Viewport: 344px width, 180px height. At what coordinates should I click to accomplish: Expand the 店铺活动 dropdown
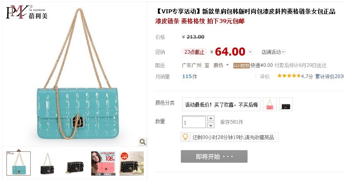(x=273, y=52)
